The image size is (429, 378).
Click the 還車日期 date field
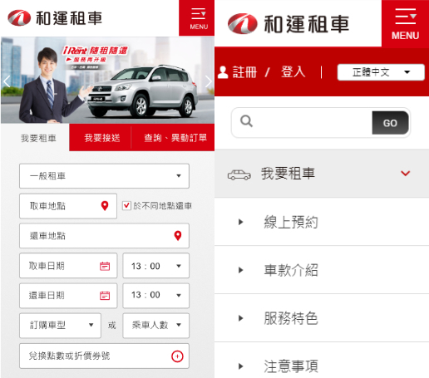coord(68,296)
